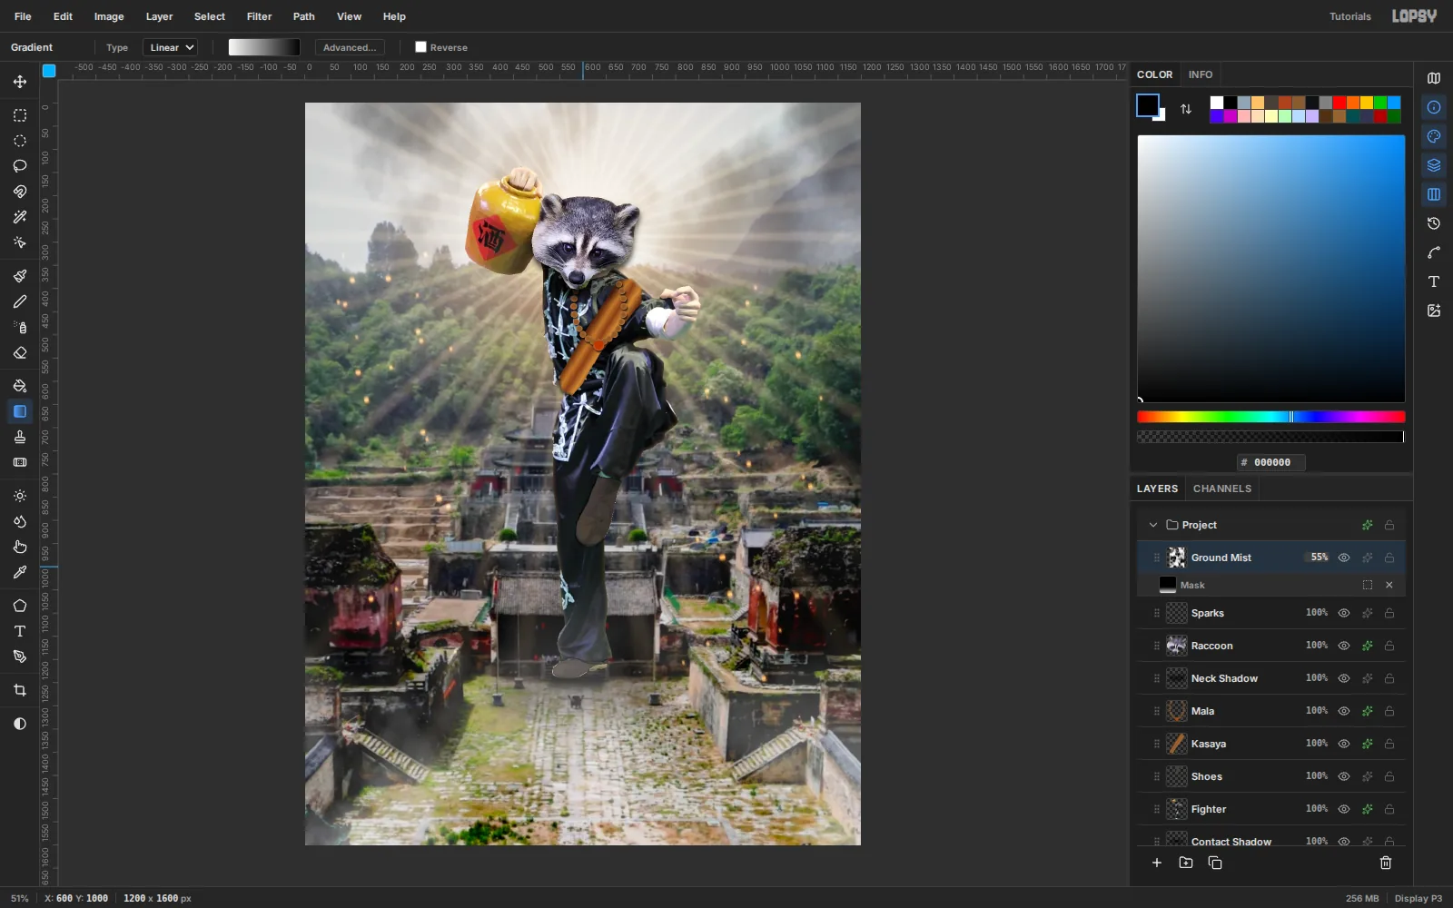
Task: Add a new layer with plus icon
Action: [x=1157, y=863]
